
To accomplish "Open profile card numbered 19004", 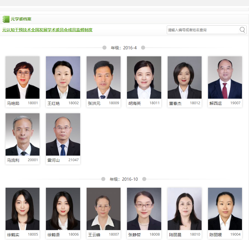I will [x=225, y=213].
